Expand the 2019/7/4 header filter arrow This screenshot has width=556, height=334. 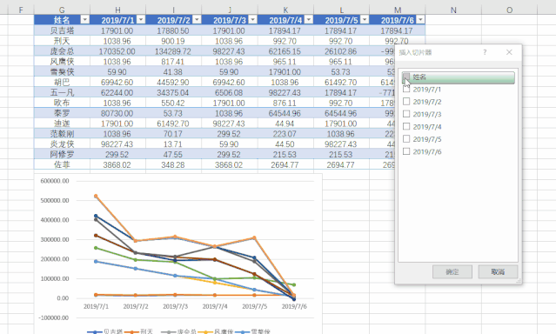coord(309,20)
